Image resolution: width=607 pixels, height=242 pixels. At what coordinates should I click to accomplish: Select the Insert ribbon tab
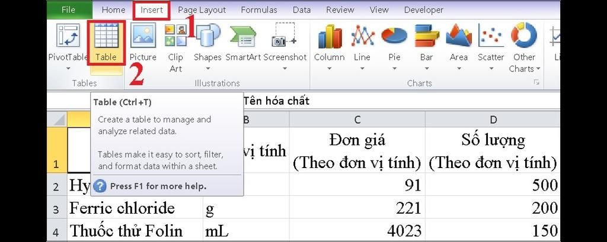coord(151,10)
